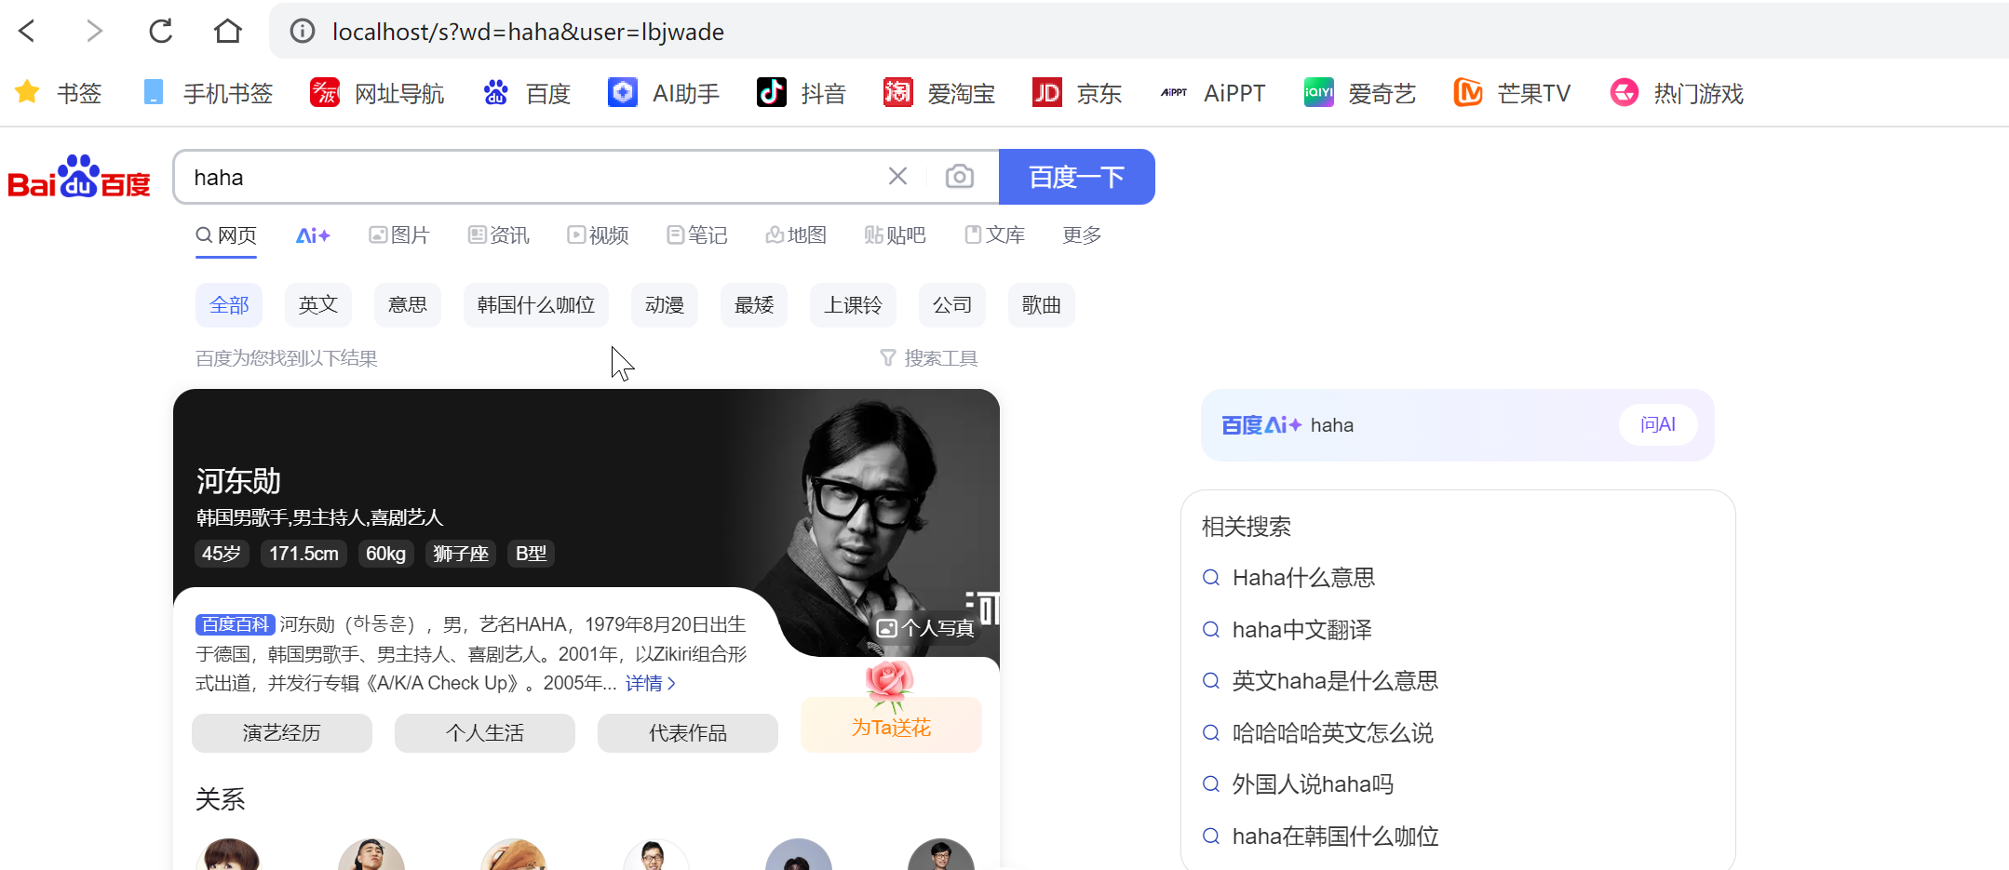The height and width of the screenshot is (870, 2009).
Task: Open the 个人写真 photo gallery
Action: pos(926,628)
